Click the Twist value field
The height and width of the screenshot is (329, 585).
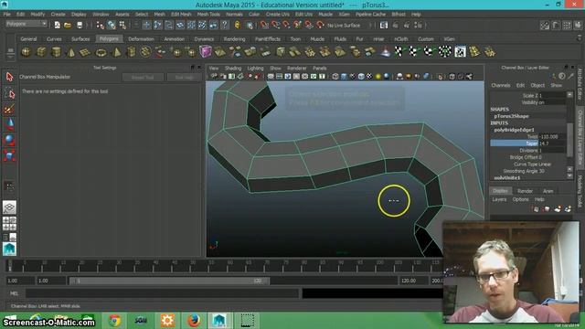point(552,137)
